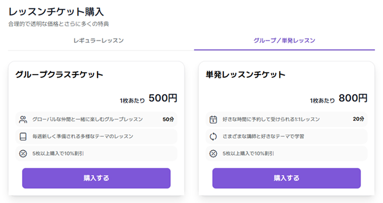Click the 20分 duration label
The width and height of the screenshot is (383, 203).
coord(358,119)
